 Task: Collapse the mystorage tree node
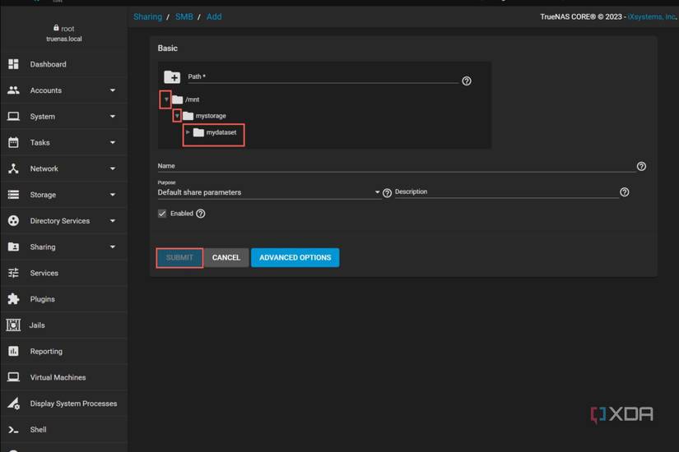pyautogui.click(x=177, y=116)
